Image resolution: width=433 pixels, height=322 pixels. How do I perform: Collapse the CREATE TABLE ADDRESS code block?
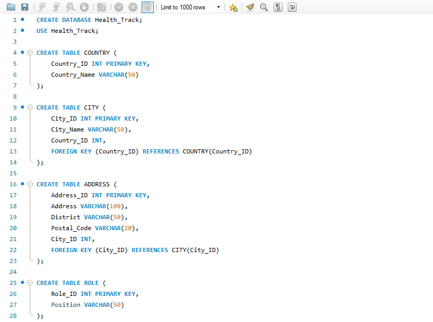[30, 184]
